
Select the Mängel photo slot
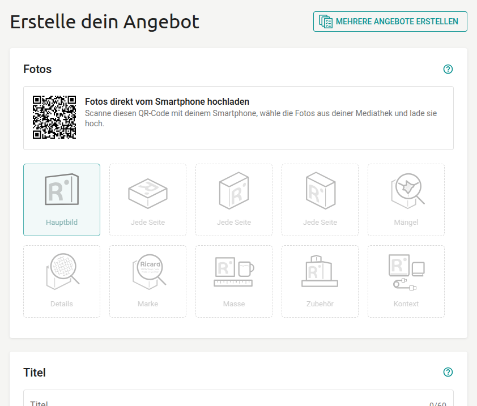coord(406,200)
